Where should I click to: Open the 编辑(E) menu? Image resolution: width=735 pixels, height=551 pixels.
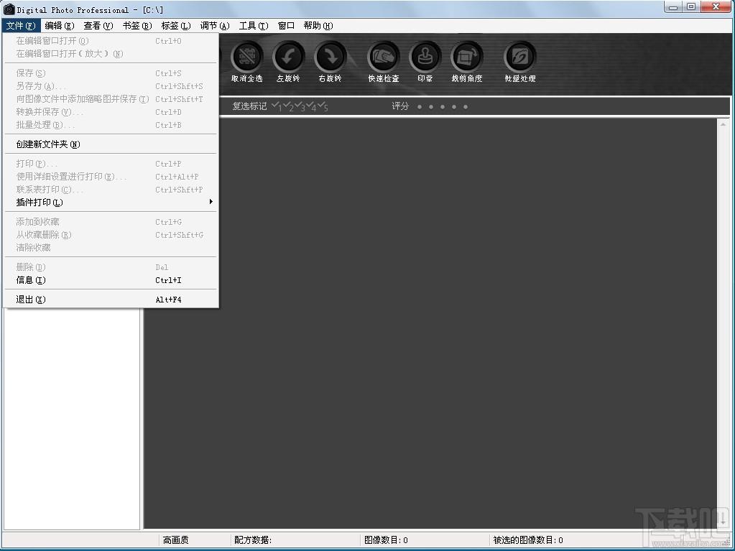pos(60,26)
